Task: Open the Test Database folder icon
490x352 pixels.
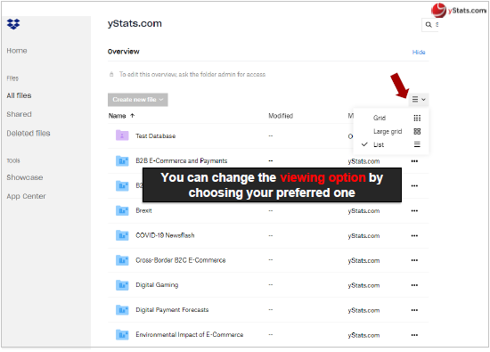Action: coord(122,135)
